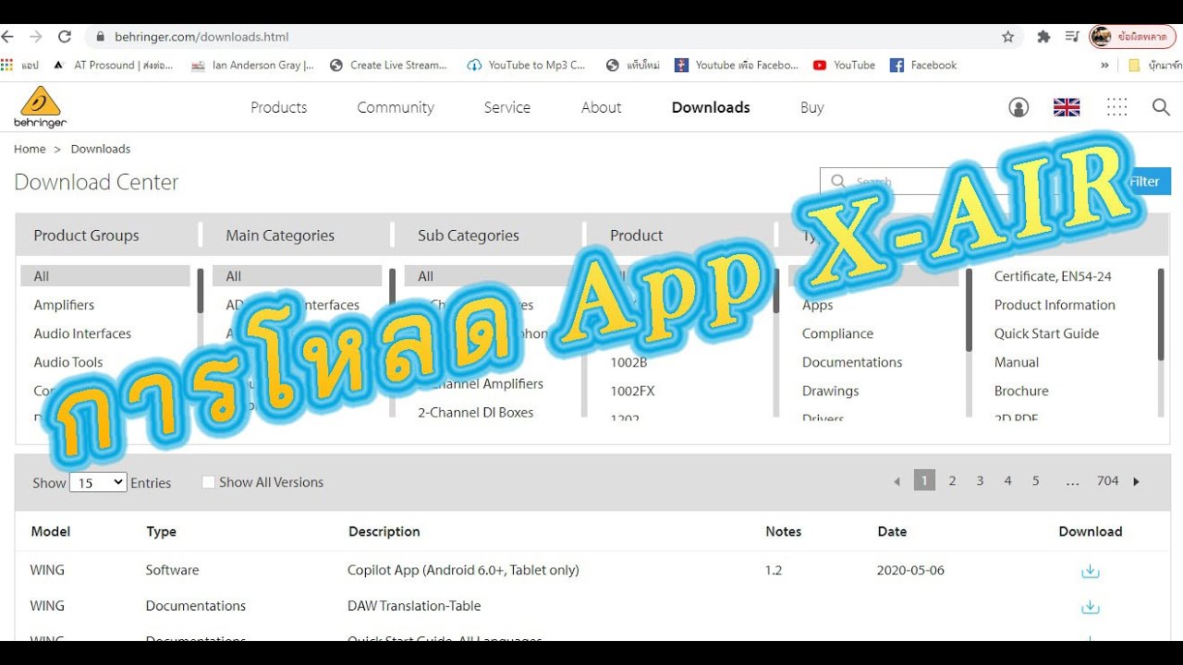1183x665 pixels.
Task: Click the browser address bar URL
Action: 201,37
